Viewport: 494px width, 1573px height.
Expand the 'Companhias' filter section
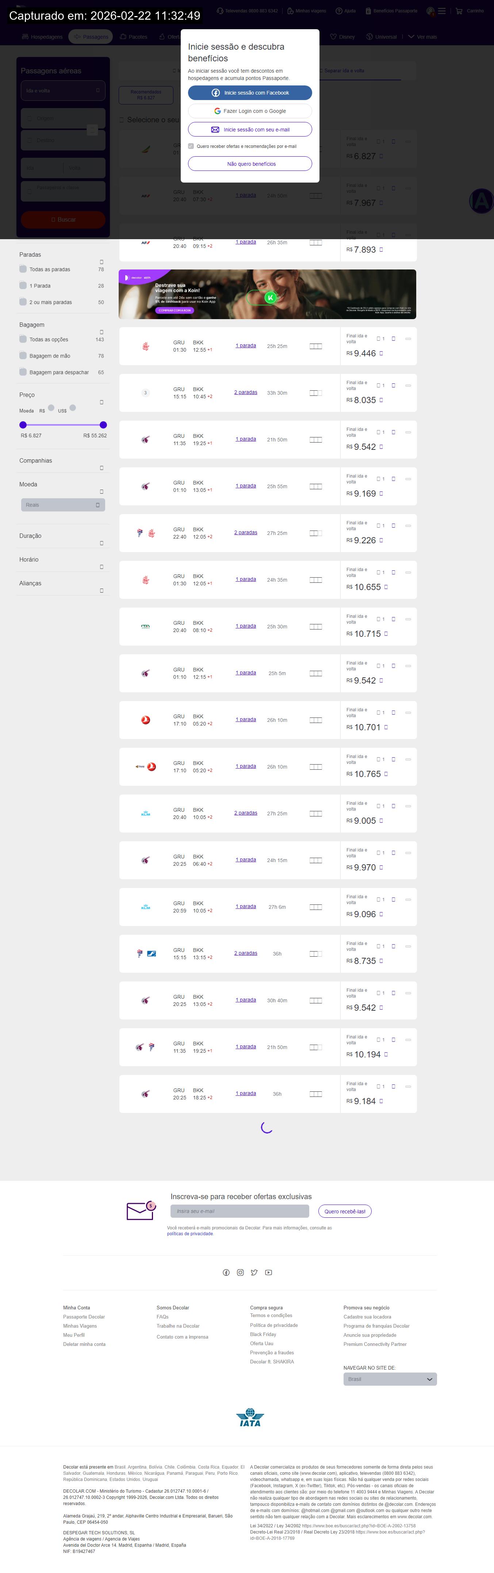[x=102, y=468]
